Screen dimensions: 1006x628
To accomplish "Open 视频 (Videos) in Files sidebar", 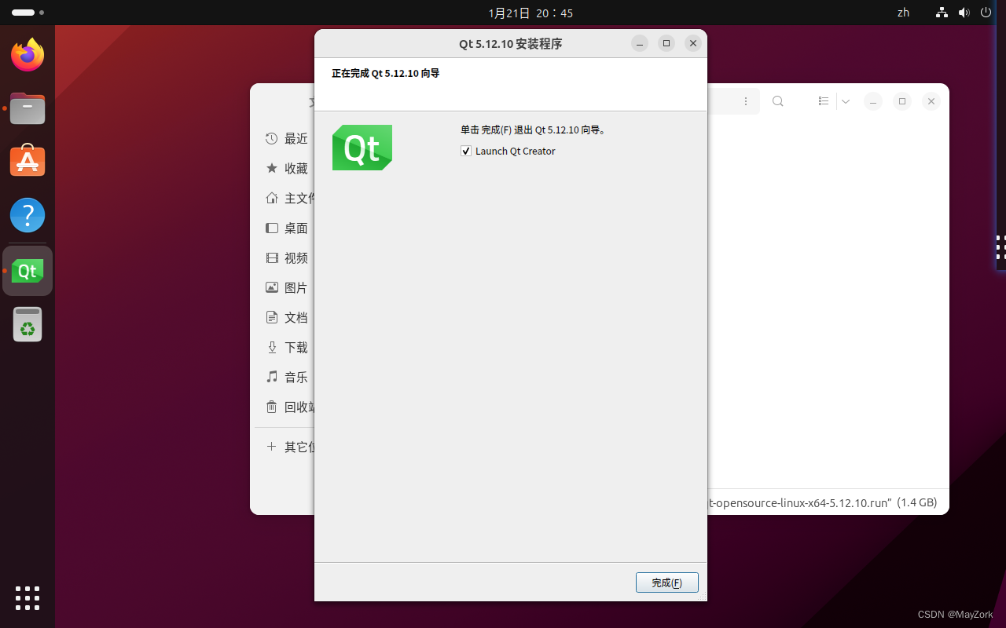I will [296, 258].
